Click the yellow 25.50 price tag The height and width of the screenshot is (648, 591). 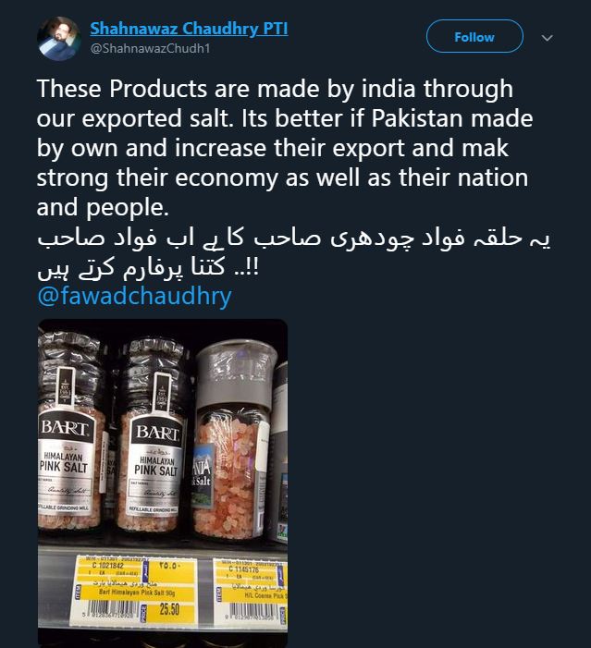(x=170, y=609)
